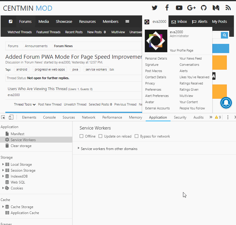The image size is (236, 225).
Task: Open the Thread Tools dropdown
Action: (25, 104)
